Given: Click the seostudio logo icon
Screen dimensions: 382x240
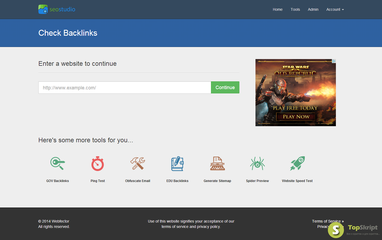Looking at the screenshot, I should click(x=43, y=9).
